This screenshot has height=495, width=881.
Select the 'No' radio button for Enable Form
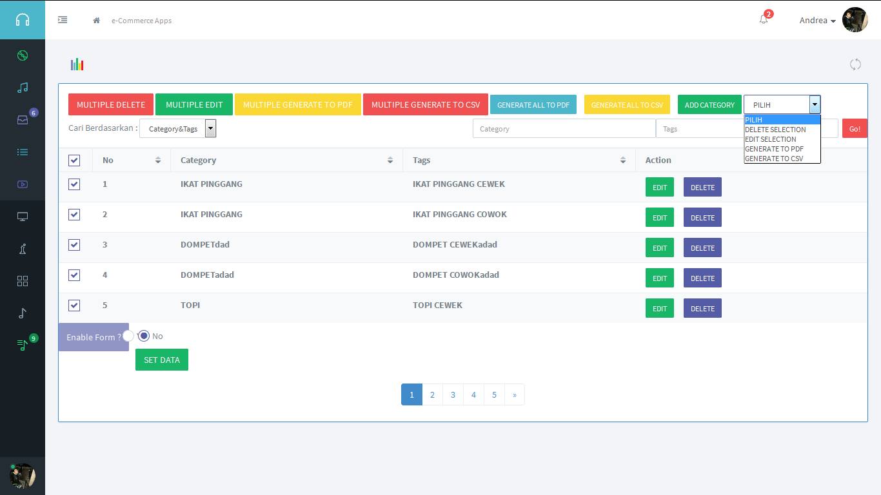tap(144, 336)
